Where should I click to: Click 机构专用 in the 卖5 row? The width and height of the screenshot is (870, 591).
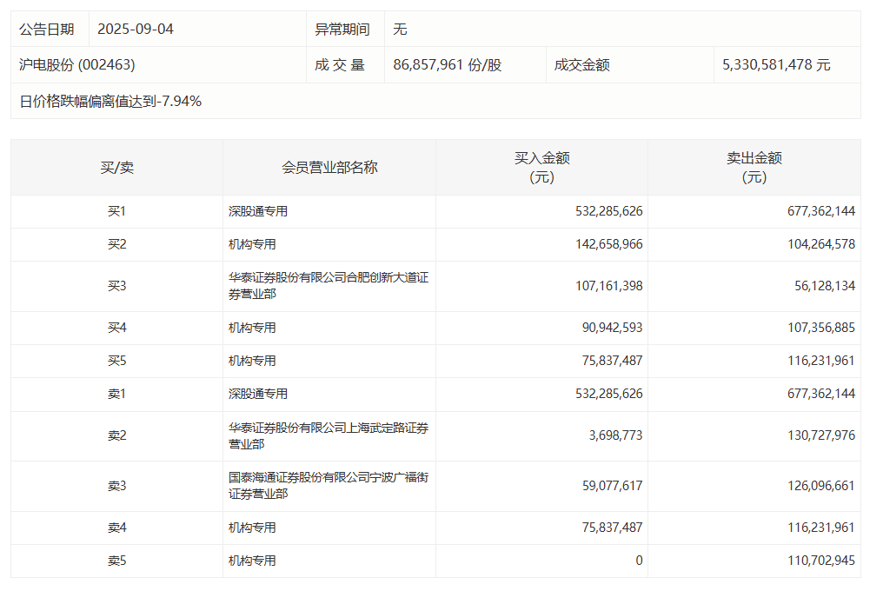252,561
